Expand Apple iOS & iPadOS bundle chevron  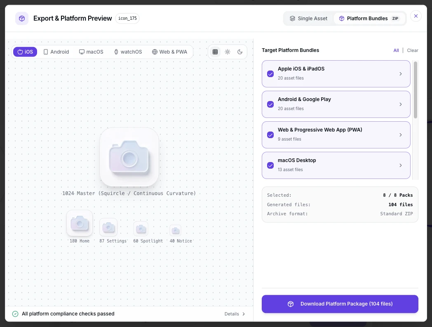pyautogui.click(x=401, y=74)
